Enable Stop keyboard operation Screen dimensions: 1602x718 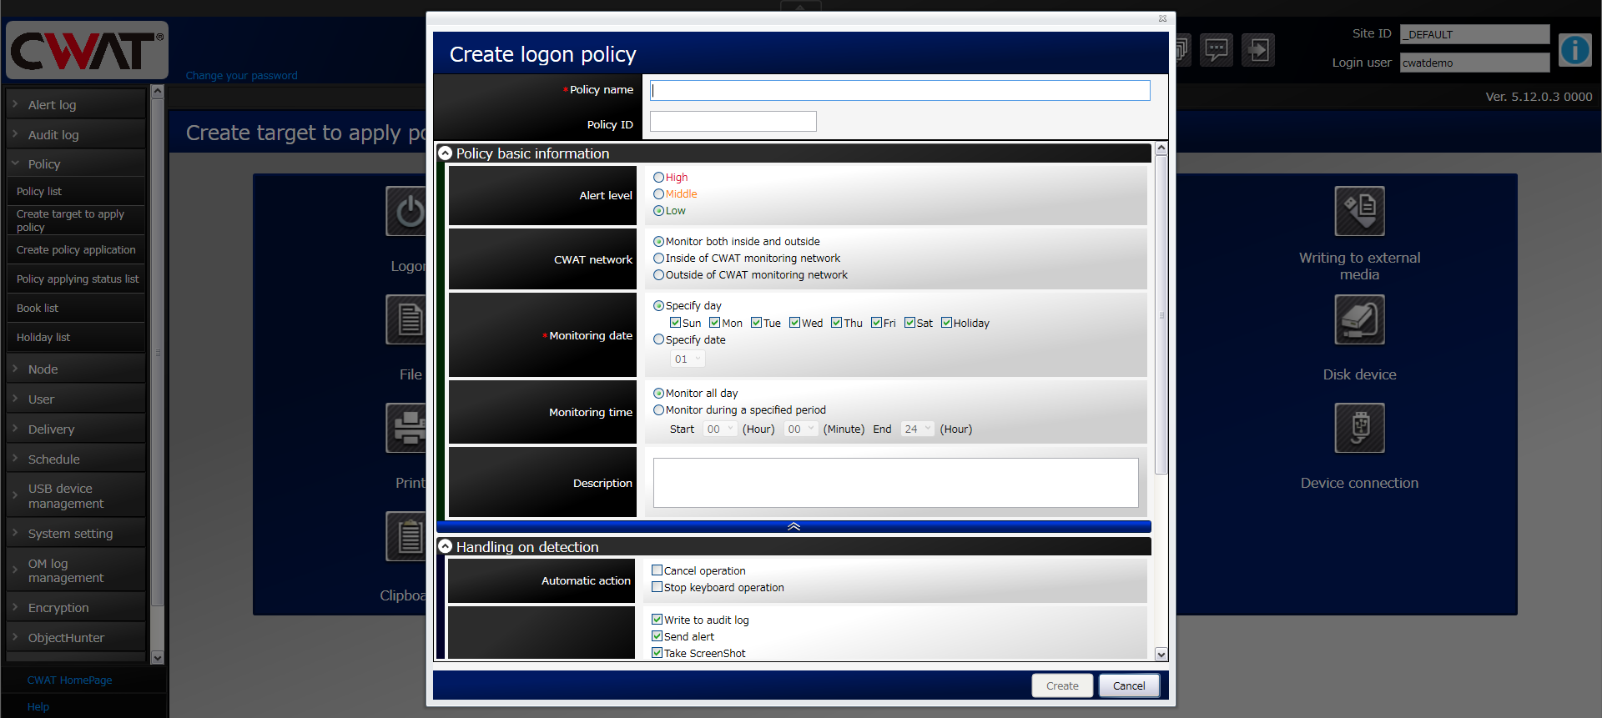tap(657, 587)
